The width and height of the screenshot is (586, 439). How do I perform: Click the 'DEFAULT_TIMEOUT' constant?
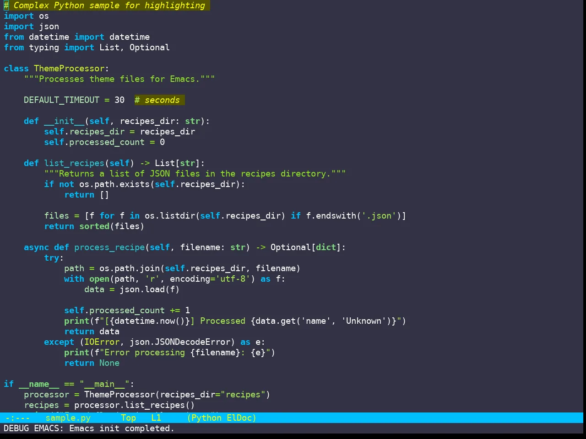point(61,100)
